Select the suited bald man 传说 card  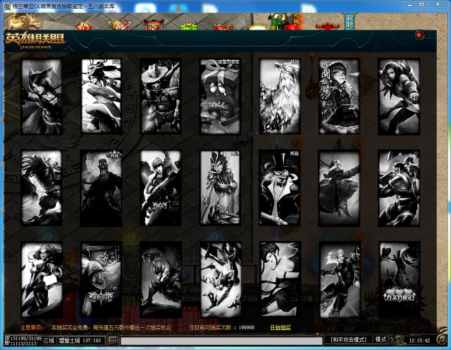tap(101, 188)
